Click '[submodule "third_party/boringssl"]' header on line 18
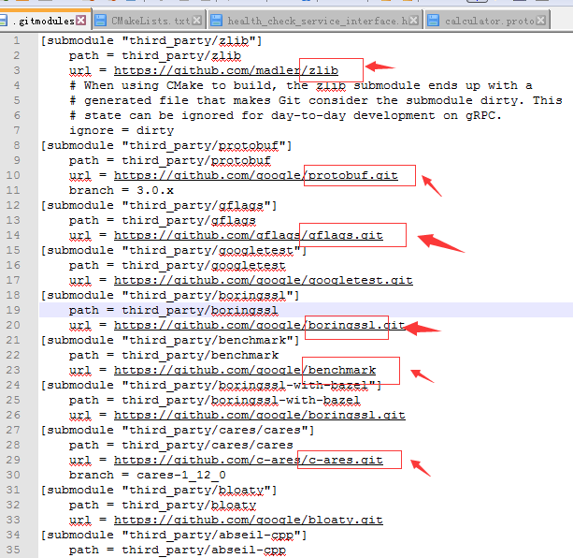 (x=170, y=295)
